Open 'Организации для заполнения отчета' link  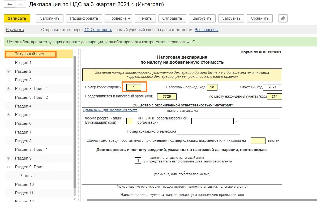tap(110, 110)
